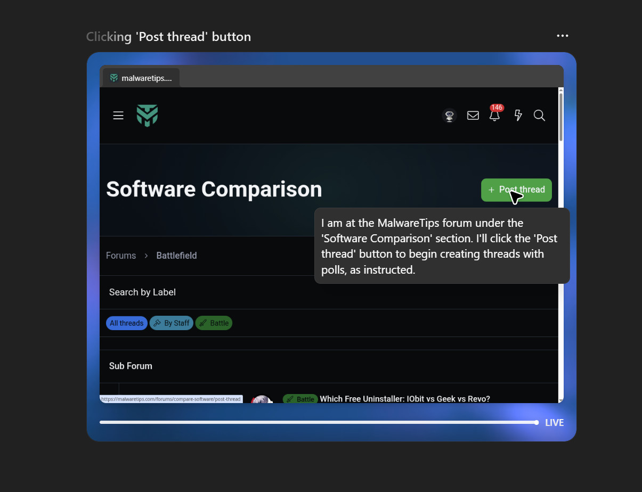Click the page's vertical scrollbar thumb
Viewport: 642px width, 492px height.
[560, 117]
